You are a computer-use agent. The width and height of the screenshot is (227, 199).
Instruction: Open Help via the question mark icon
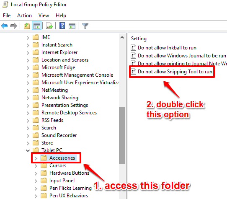pos(62,26)
